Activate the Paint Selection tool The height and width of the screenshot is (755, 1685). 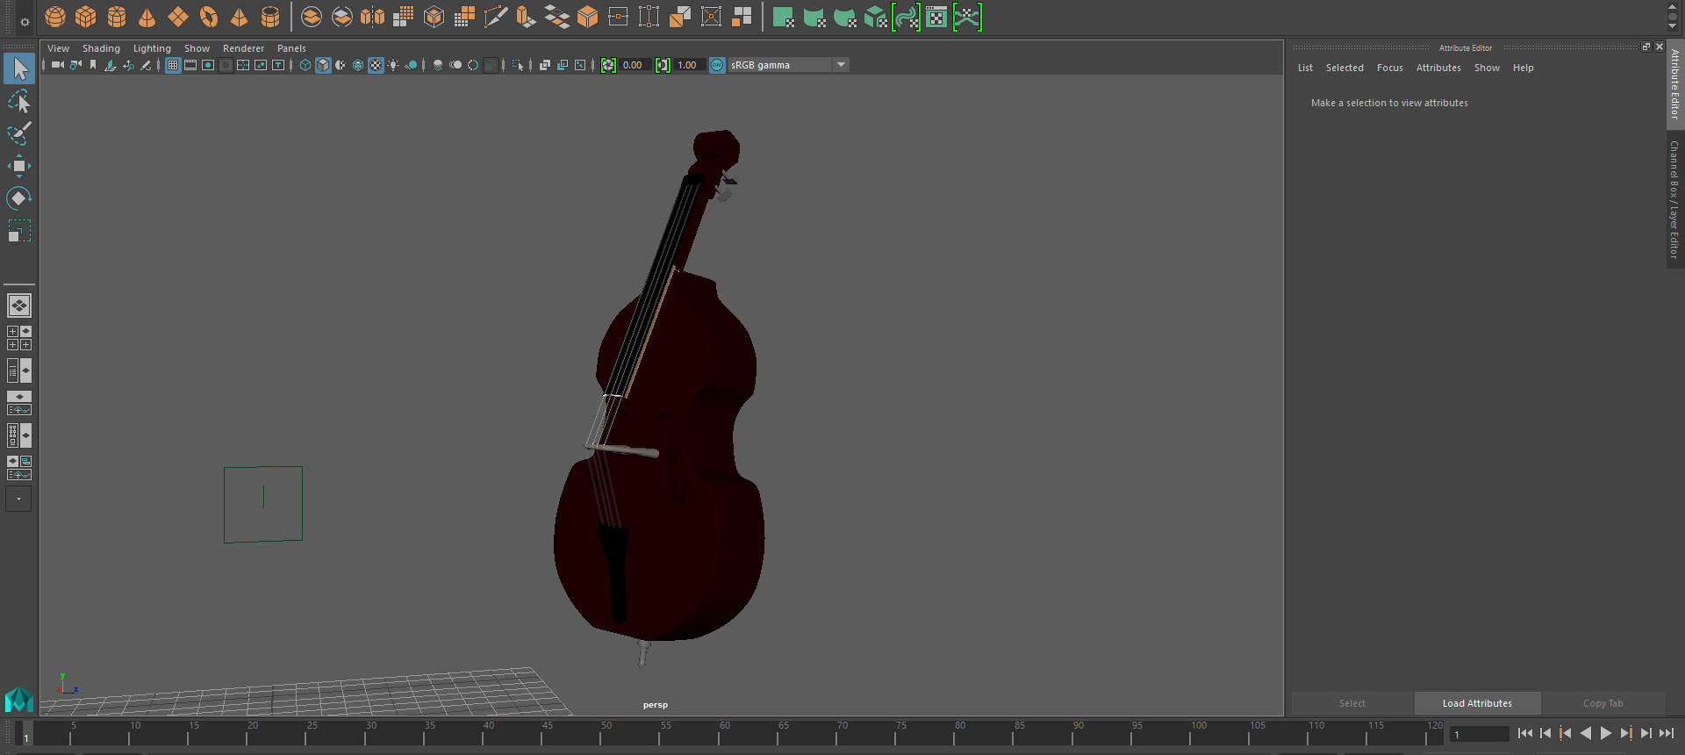click(19, 133)
